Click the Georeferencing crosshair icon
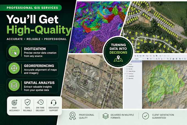The image size is (187, 125). 14,68
